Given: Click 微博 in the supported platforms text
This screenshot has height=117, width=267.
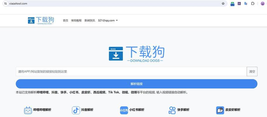Looking at the screenshot, I should pos(134,92).
